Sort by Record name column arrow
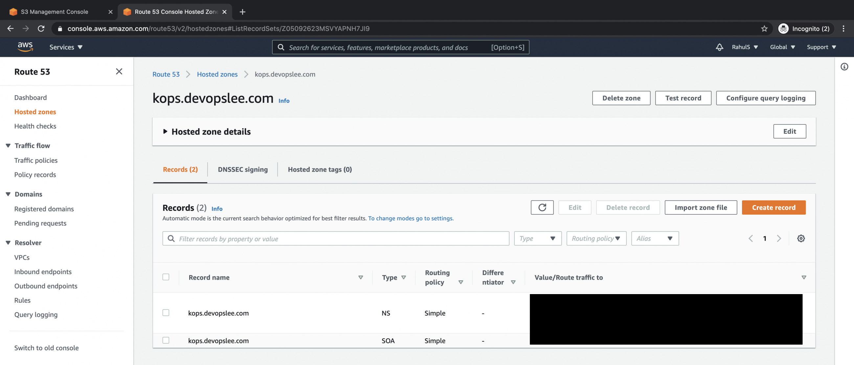This screenshot has width=854, height=365. pyautogui.click(x=361, y=277)
